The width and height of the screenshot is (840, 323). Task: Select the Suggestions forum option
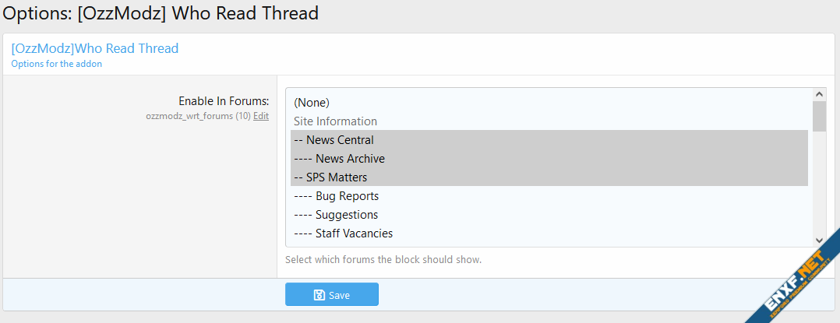pos(346,215)
